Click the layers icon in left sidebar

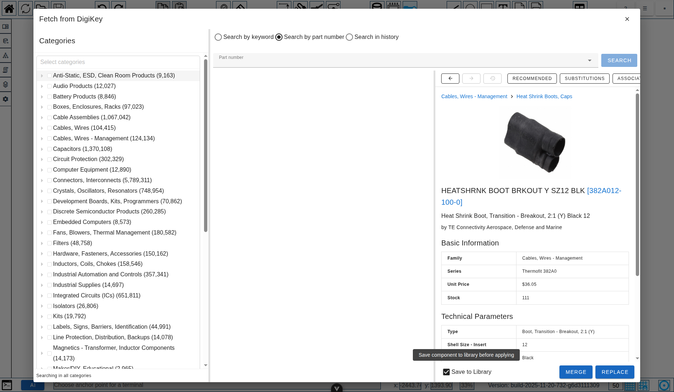tap(5, 84)
